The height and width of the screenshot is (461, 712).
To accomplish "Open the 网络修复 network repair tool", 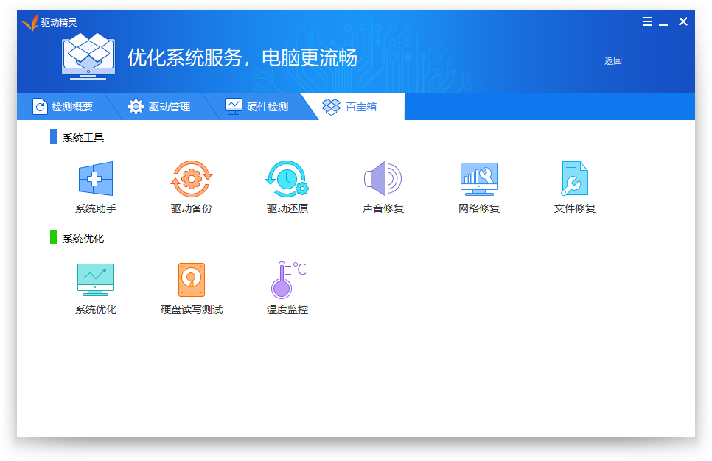I will click(478, 179).
